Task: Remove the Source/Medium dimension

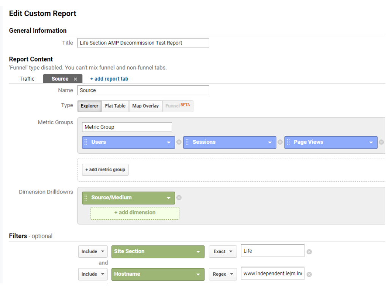Action: pos(179,197)
